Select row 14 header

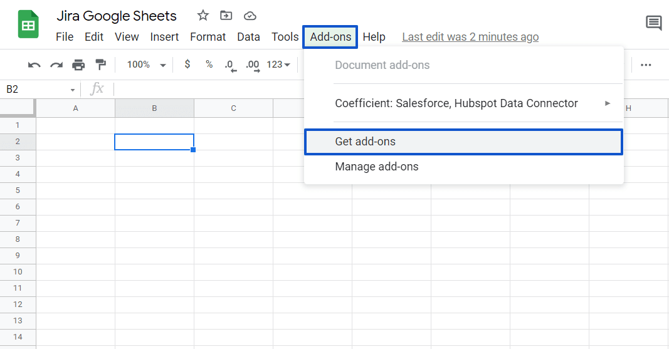click(18, 337)
